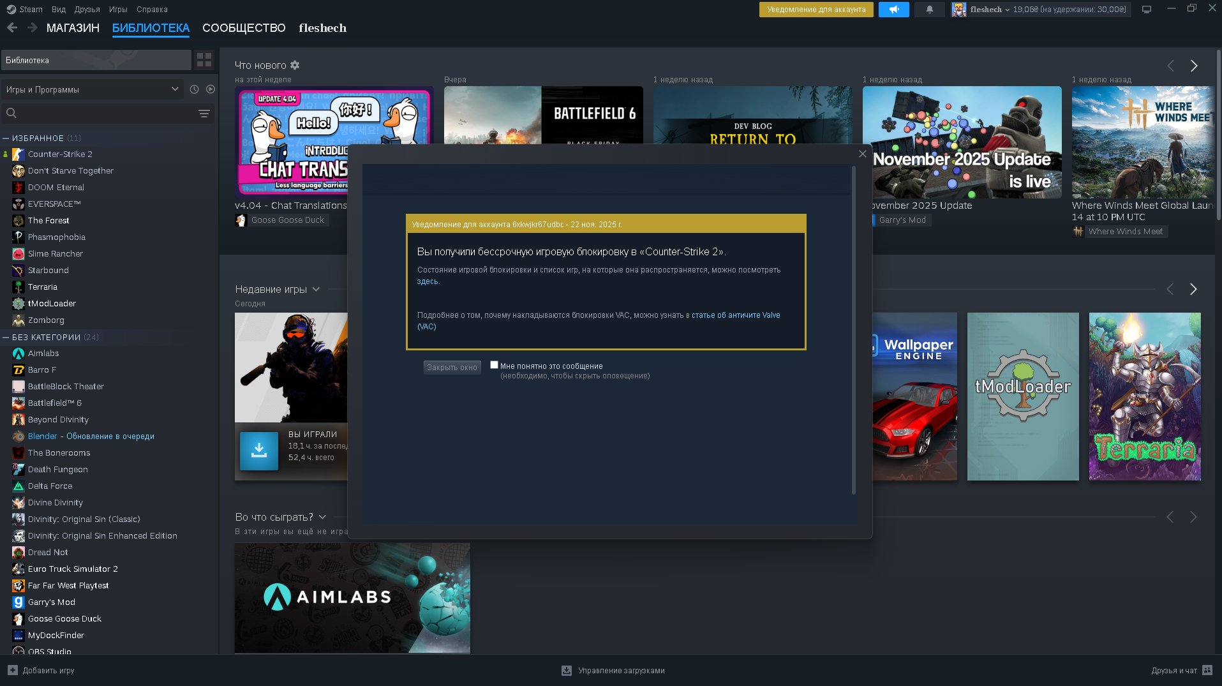Select Terraria in the library list

coord(43,287)
